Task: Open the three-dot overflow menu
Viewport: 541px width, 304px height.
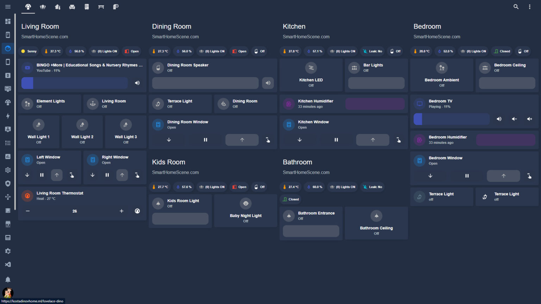Action: 529,7
